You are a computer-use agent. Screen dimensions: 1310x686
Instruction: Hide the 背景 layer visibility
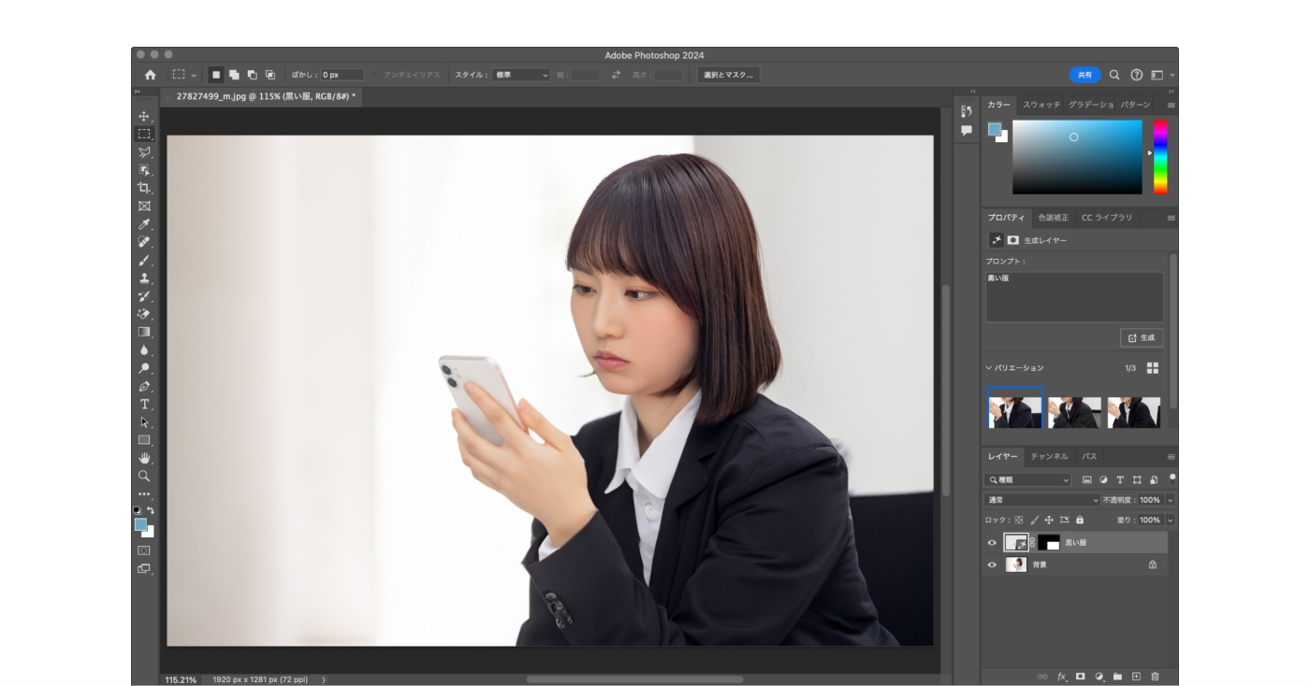(x=992, y=565)
